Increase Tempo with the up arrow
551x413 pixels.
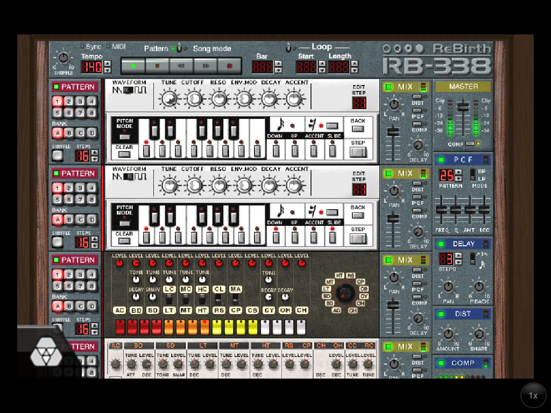pyautogui.click(x=107, y=63)
